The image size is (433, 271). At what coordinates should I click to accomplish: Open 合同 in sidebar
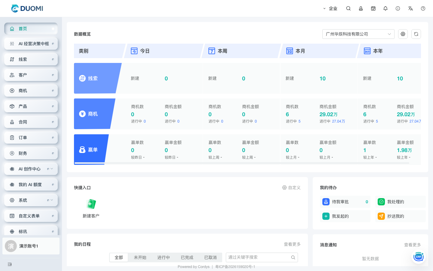pyautogui.click(x=31, y=122)
